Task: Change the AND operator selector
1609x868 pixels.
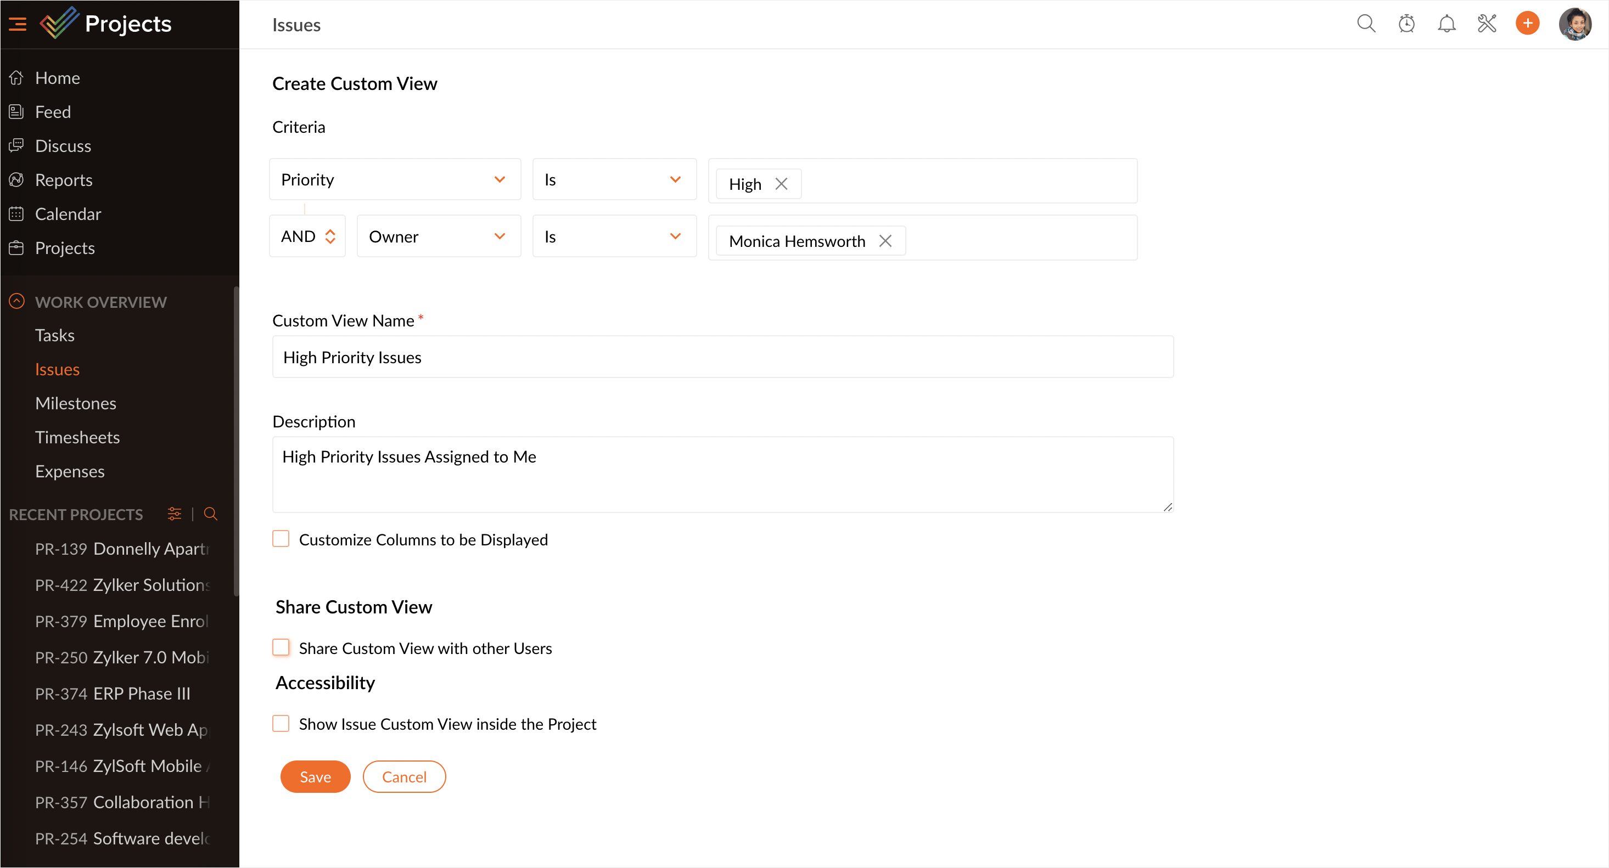Action: (307, 236)
